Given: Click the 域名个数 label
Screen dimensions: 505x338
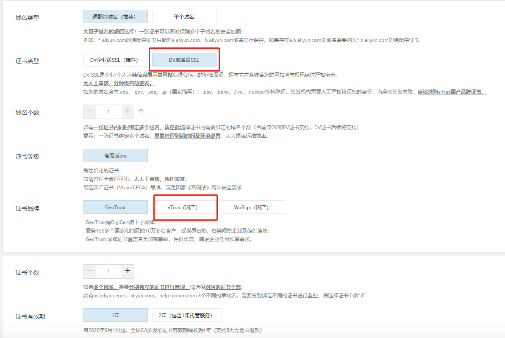Looking at the screenshot, I should coord(28,113).
